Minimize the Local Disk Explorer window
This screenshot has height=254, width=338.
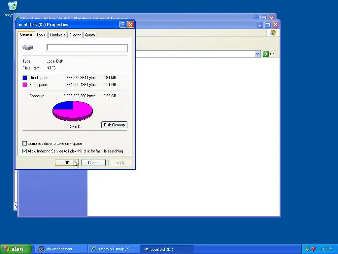(x=260, y=25)
